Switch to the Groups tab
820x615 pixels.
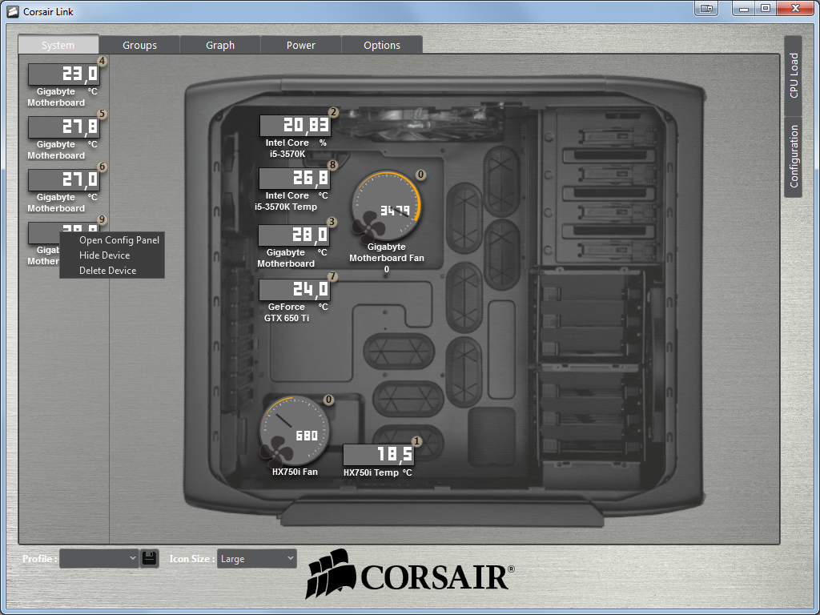click(139, 45)
